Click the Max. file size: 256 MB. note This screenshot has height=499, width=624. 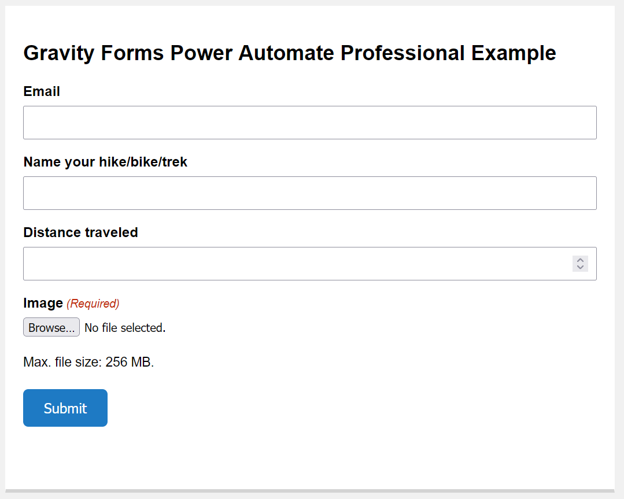tap(88, 362)
